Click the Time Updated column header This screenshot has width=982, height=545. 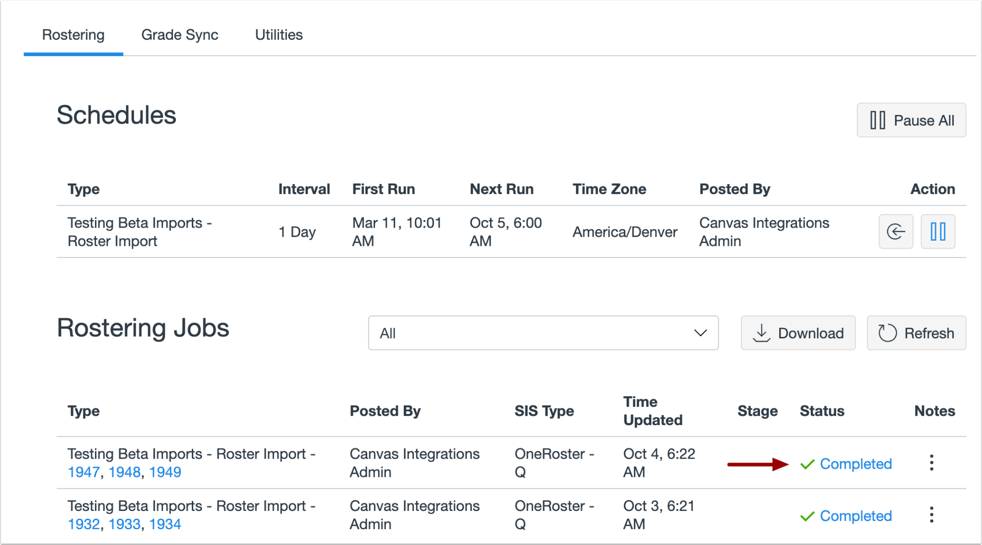(x=652, y=411)
